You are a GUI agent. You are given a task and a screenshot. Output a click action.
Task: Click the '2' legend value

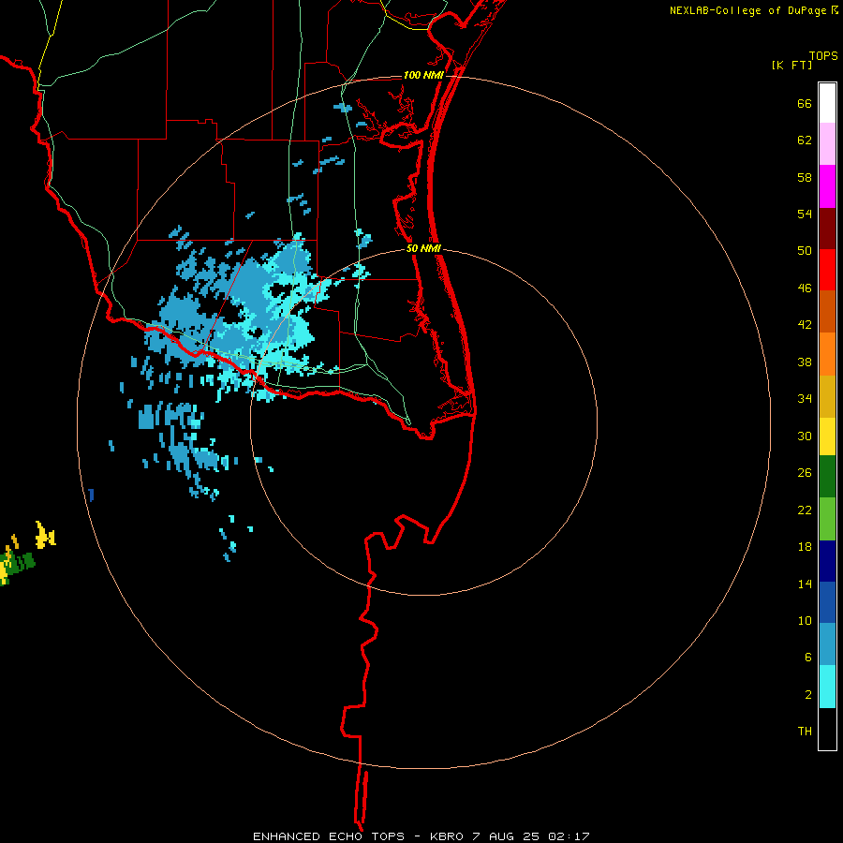(808, 695)
